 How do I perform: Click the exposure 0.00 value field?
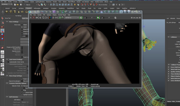[x=85, y=18]
